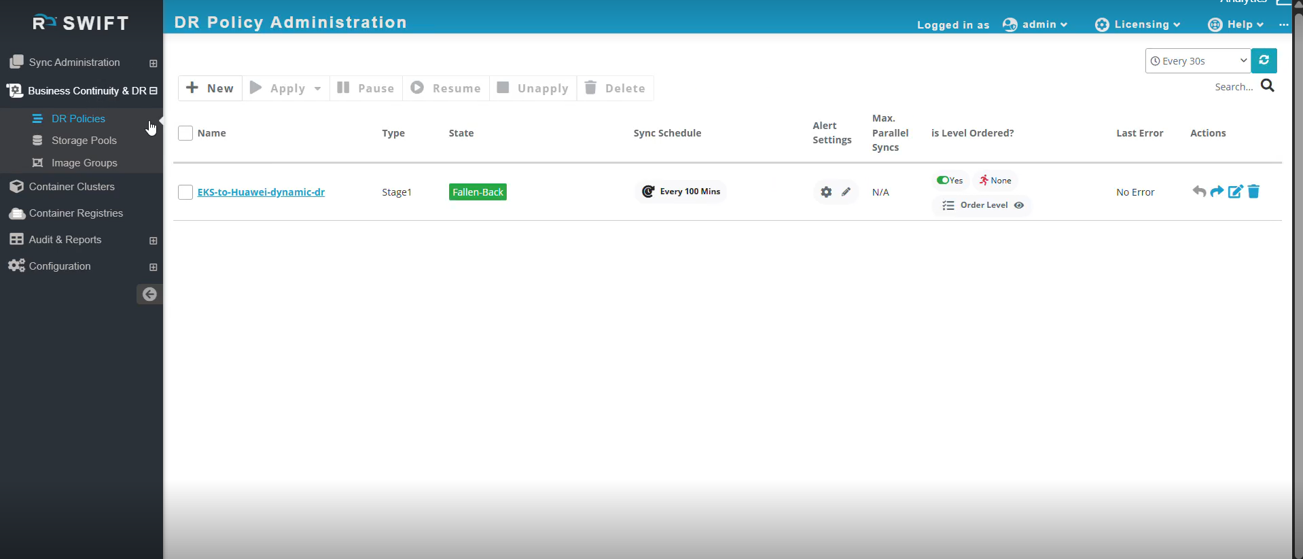The width and height of the screenshot is (1303, 559).
Task: Click the failover forward arrow icon
Action: 1217,192
